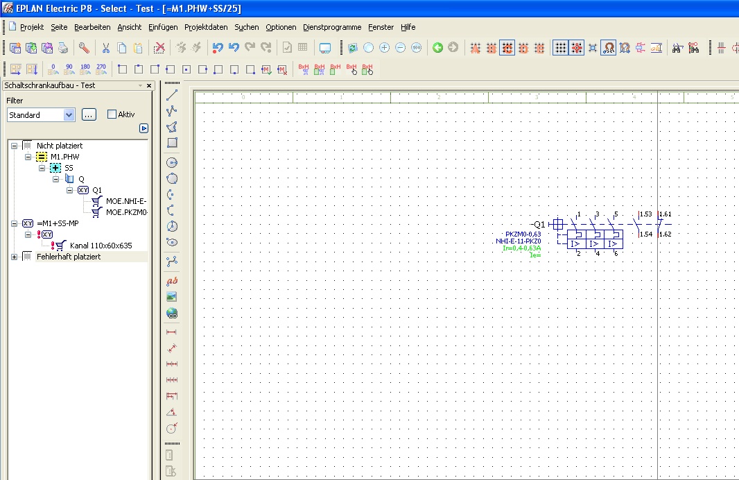Image resolution: width=739 pixels, height=480 pixels.
Task: Insert text with the 'ab' text tool
Action: point(172,282)
